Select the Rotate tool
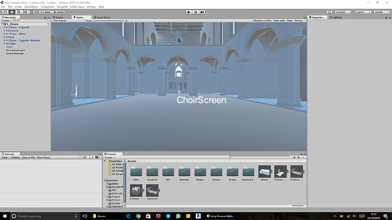Image resolution: width=392 pixels, height=220 pixels. tap(18, 12)
